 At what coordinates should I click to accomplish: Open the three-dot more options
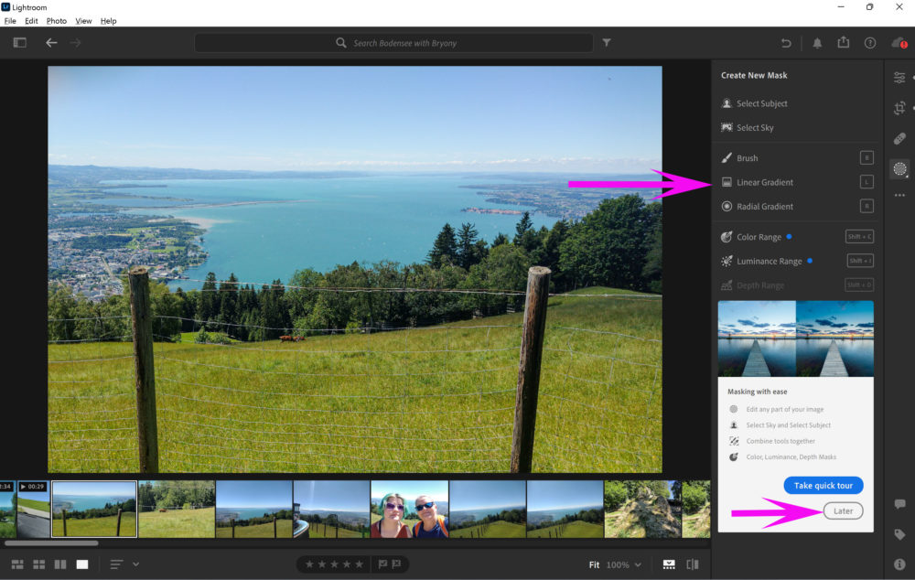click(x=899, y=196)
